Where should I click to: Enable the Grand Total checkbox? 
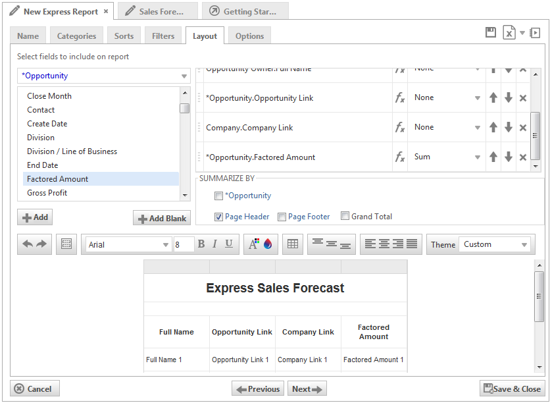[x=345, y=216]
